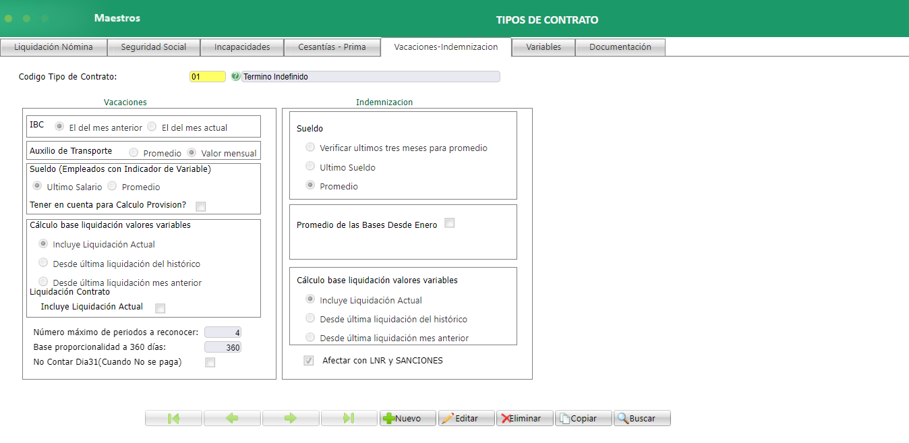Select 'Ultimo Sueldo' radio in Indemnizacion

310,167
